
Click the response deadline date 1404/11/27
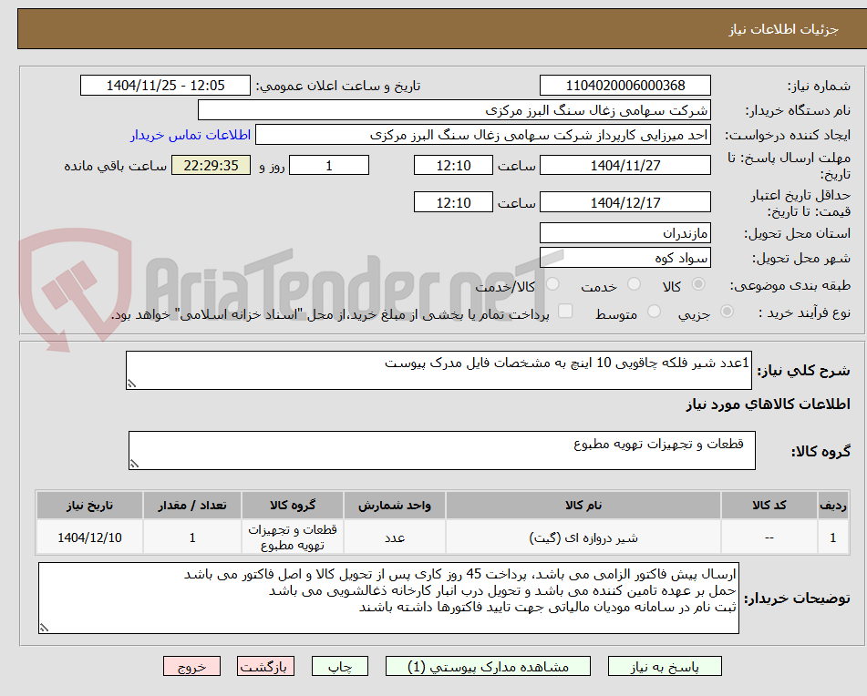(624, 165)
